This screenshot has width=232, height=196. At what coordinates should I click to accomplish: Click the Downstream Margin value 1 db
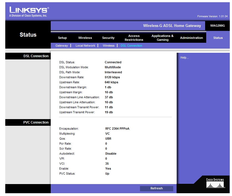tap(108, 87)
